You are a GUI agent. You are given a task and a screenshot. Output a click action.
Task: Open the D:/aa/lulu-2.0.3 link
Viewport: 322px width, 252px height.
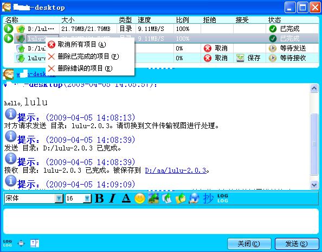(176, 170)
